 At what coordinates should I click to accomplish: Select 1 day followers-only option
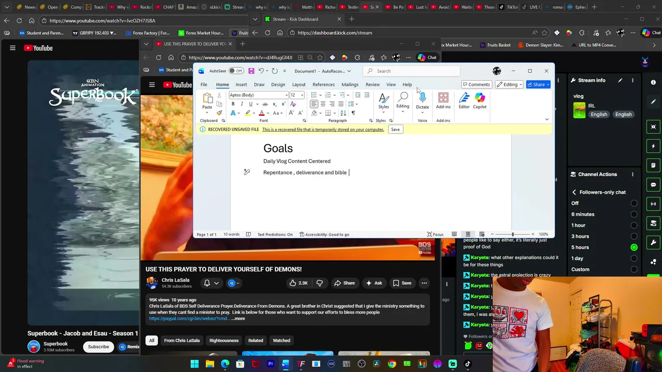point(634,258)
